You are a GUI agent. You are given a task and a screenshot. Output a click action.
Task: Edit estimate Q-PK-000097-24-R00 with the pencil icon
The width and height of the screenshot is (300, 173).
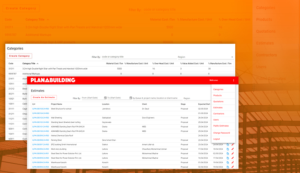pyautogui.click(x=232, y=144)
